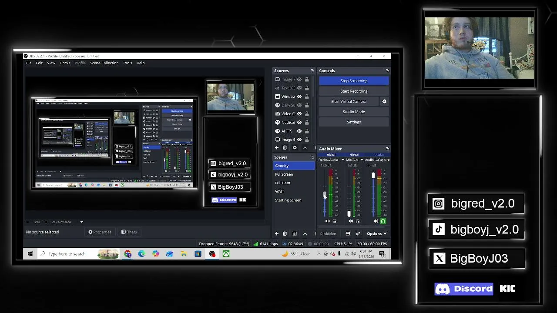Open File Explorer from the taskbar
Viewport: 557px width, 313px height.
coord(184,254)
